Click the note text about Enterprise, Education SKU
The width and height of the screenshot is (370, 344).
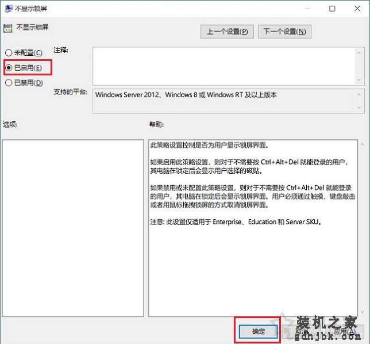click(236, 222)
